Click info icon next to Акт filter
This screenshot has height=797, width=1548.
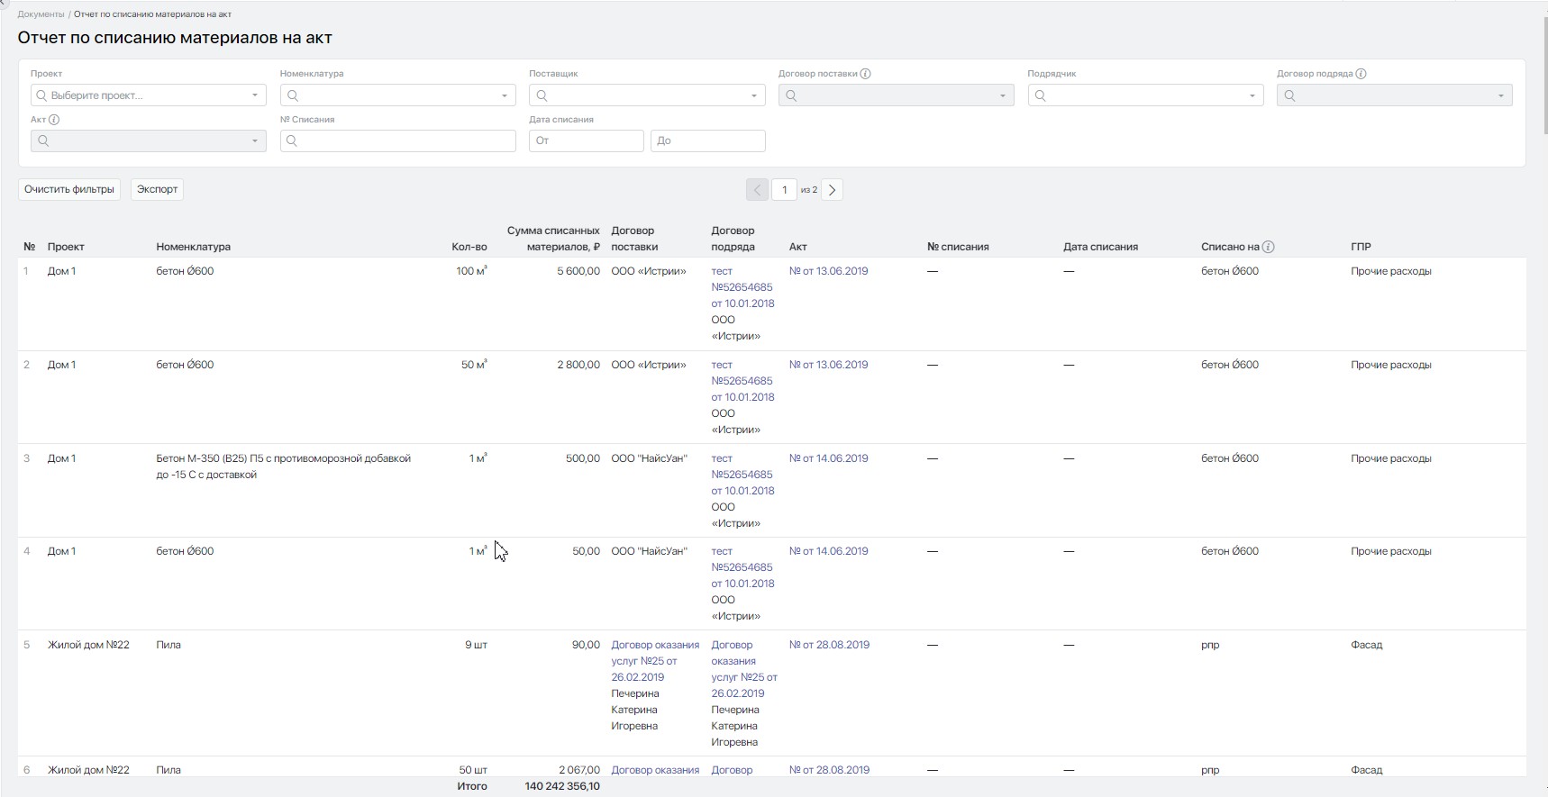[54, 120]
